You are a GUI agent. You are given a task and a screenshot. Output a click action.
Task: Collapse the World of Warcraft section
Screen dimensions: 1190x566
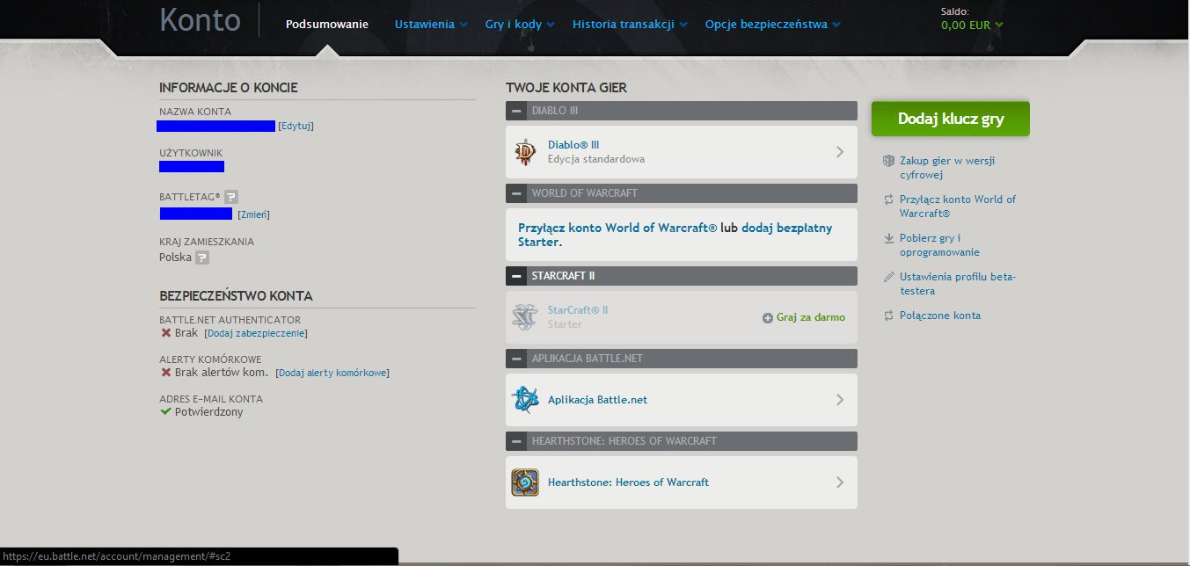(516, 193)
